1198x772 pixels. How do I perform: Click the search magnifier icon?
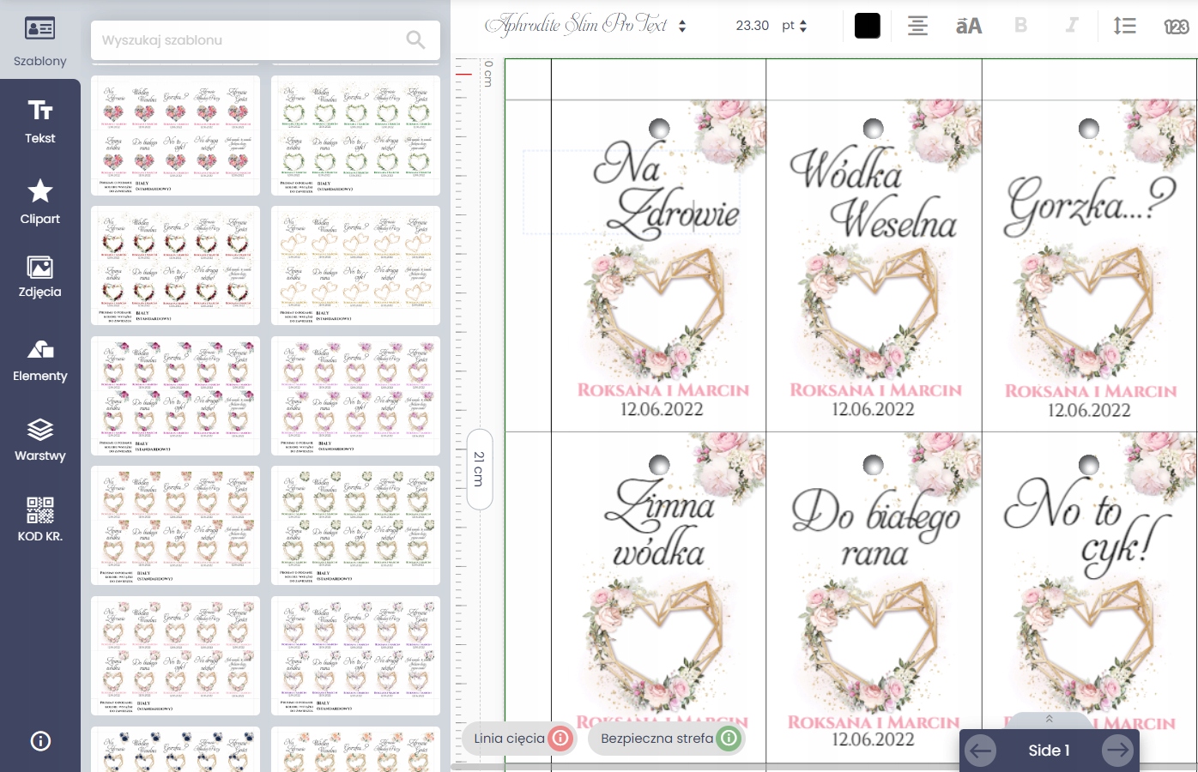(x=415, y=39)
